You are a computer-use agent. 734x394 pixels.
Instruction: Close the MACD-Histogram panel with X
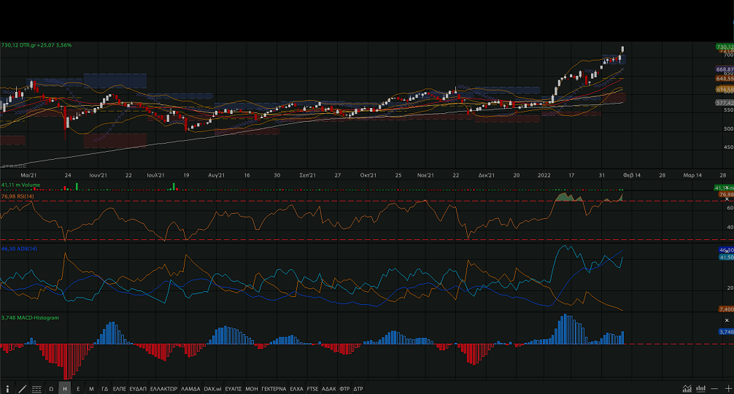pos(727,320)
